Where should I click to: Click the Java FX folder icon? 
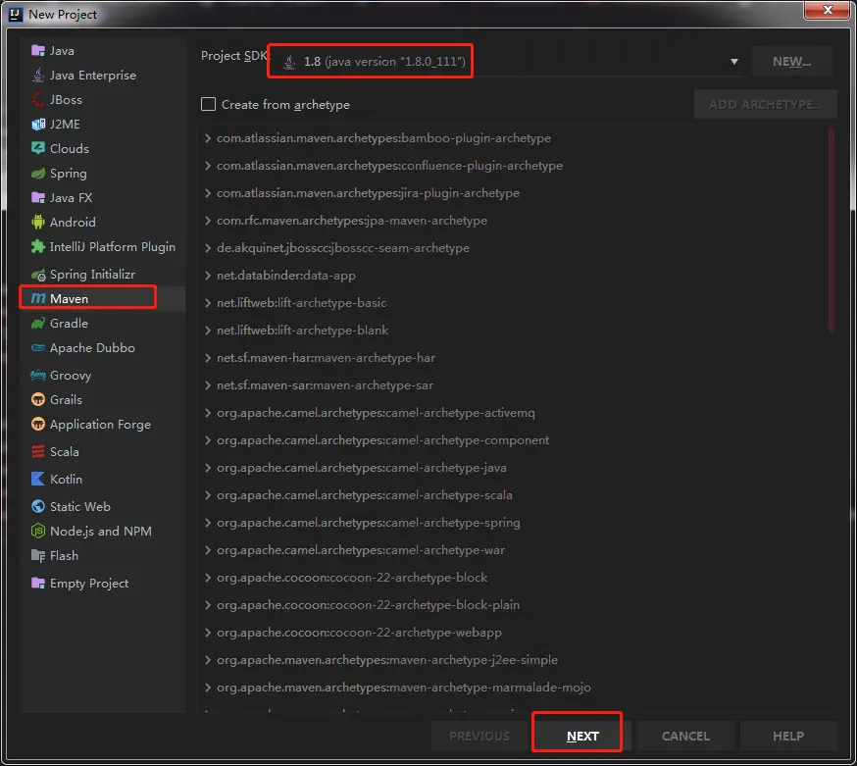point(37,197)
